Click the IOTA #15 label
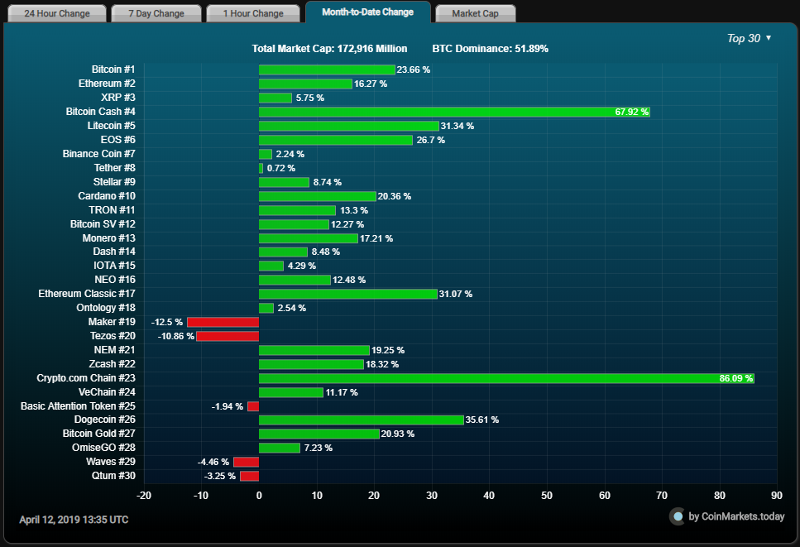Viewport: 800px width, 547px height. (x=114, y=266)
